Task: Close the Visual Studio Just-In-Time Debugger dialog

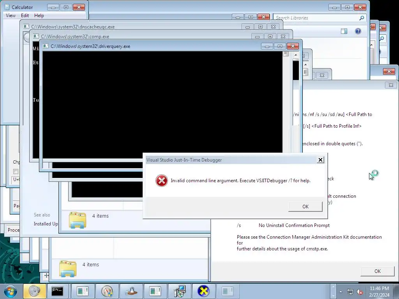Action: click(320, 160)
